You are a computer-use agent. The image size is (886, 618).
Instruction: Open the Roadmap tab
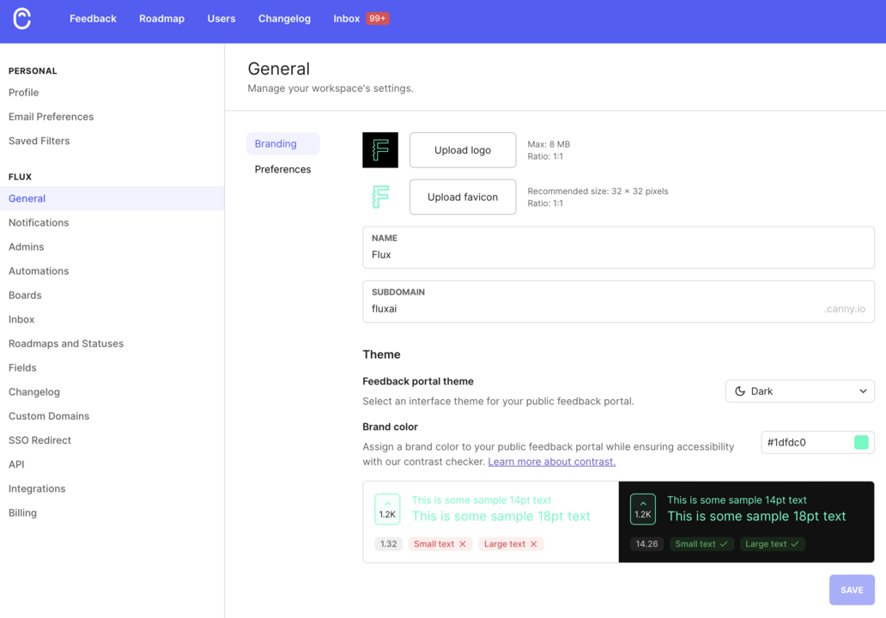click(x=161, y=19)
